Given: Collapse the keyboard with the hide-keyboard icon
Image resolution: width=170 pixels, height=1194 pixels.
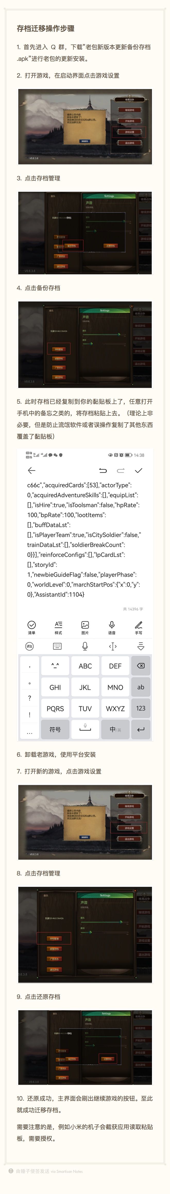Looking at the screenshot, I should 141,646.
